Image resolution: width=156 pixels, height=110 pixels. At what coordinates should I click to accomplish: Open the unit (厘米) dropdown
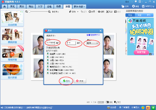93,43
